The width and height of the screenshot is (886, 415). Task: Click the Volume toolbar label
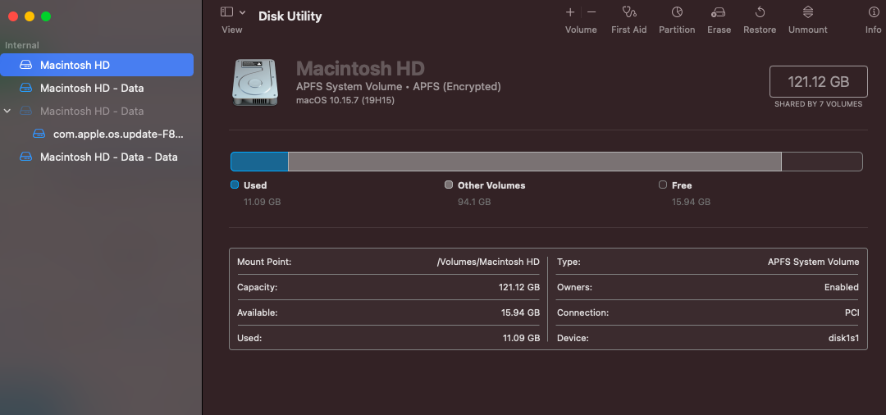[x=581, y=30]
